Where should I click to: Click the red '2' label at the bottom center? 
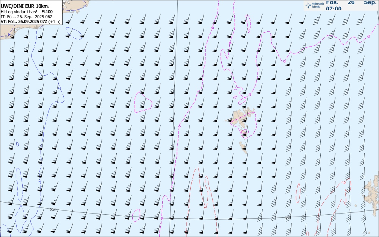tap(205, 207)
